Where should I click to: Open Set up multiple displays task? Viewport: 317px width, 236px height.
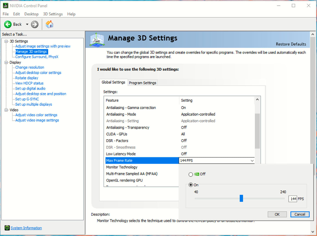(x=33, y=104)
